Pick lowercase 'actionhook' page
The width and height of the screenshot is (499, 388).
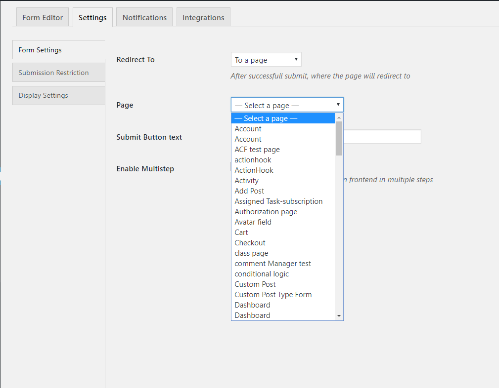point(283,160)
